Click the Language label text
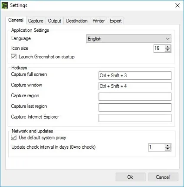The width and height of the screenshot is (184, 187). [21, 38]
